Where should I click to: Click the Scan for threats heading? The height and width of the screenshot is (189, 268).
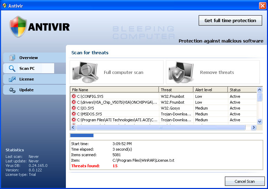point(90,53)
